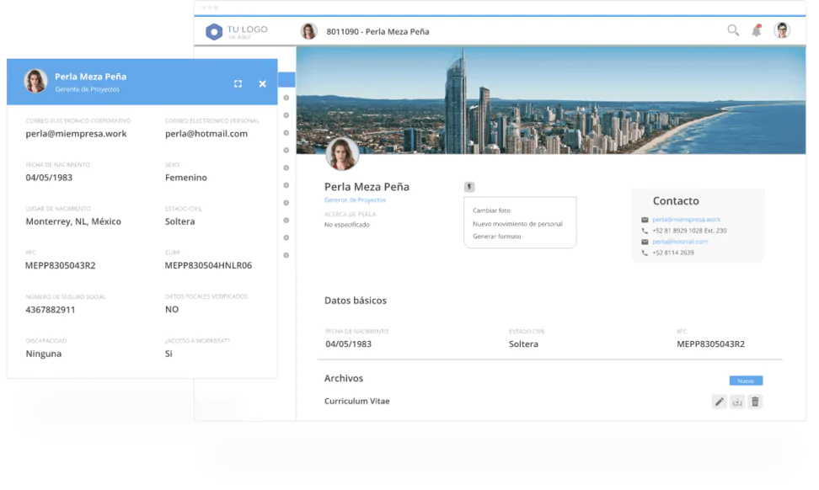Download the Curriculum Vitae file
Viewport: 819px width, 490px height.
pos(736,402)
